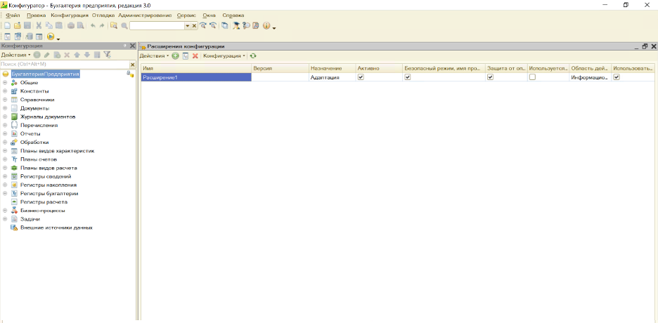Select Обработки tree item

click(34, 143)
